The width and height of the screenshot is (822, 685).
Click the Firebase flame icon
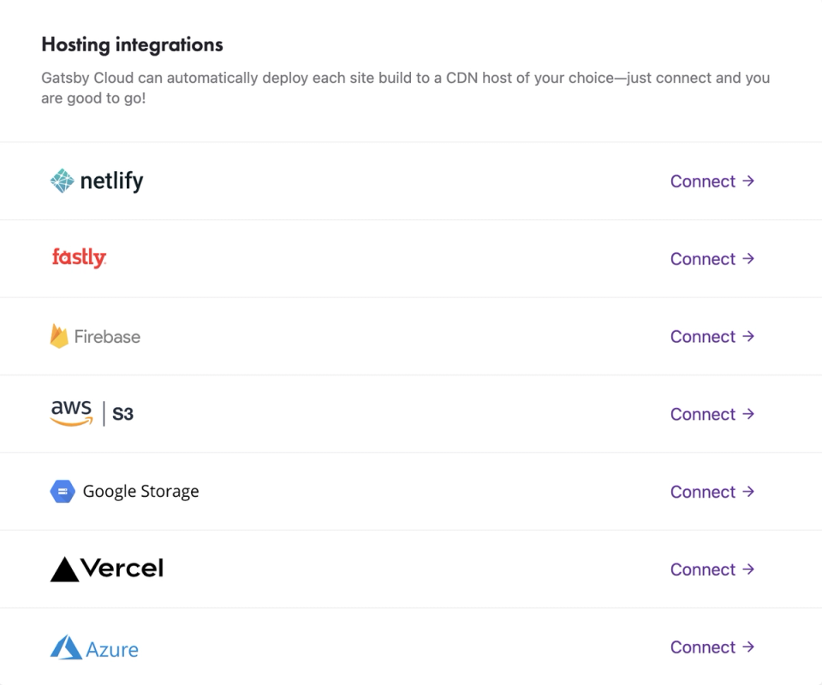click(59, 336)
